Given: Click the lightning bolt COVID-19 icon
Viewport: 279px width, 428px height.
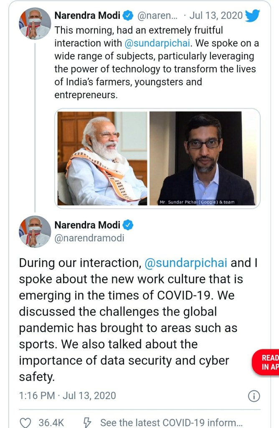Looking at the screenshot, I should (x=88, y=423).
